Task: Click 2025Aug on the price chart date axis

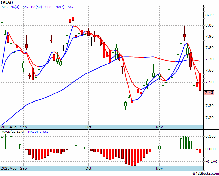Action: click(9, 127)
